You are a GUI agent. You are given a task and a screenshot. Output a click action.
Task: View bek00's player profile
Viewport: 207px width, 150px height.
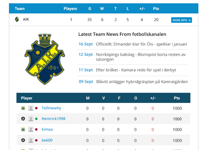pyautogui.click(x=47, y=140)
